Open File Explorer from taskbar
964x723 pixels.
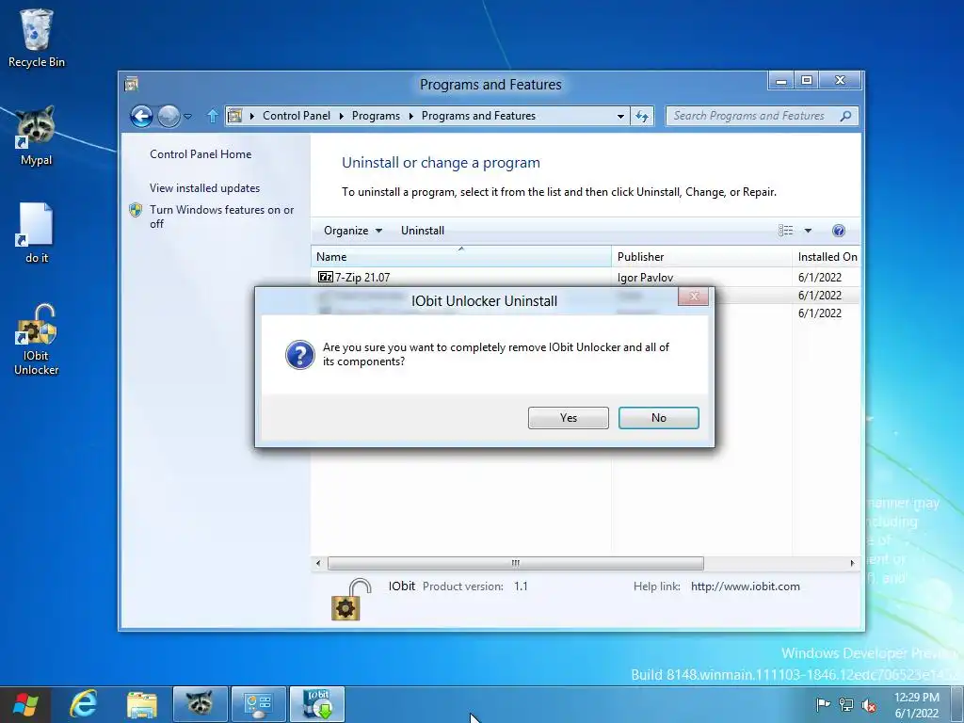pos(142,704)
